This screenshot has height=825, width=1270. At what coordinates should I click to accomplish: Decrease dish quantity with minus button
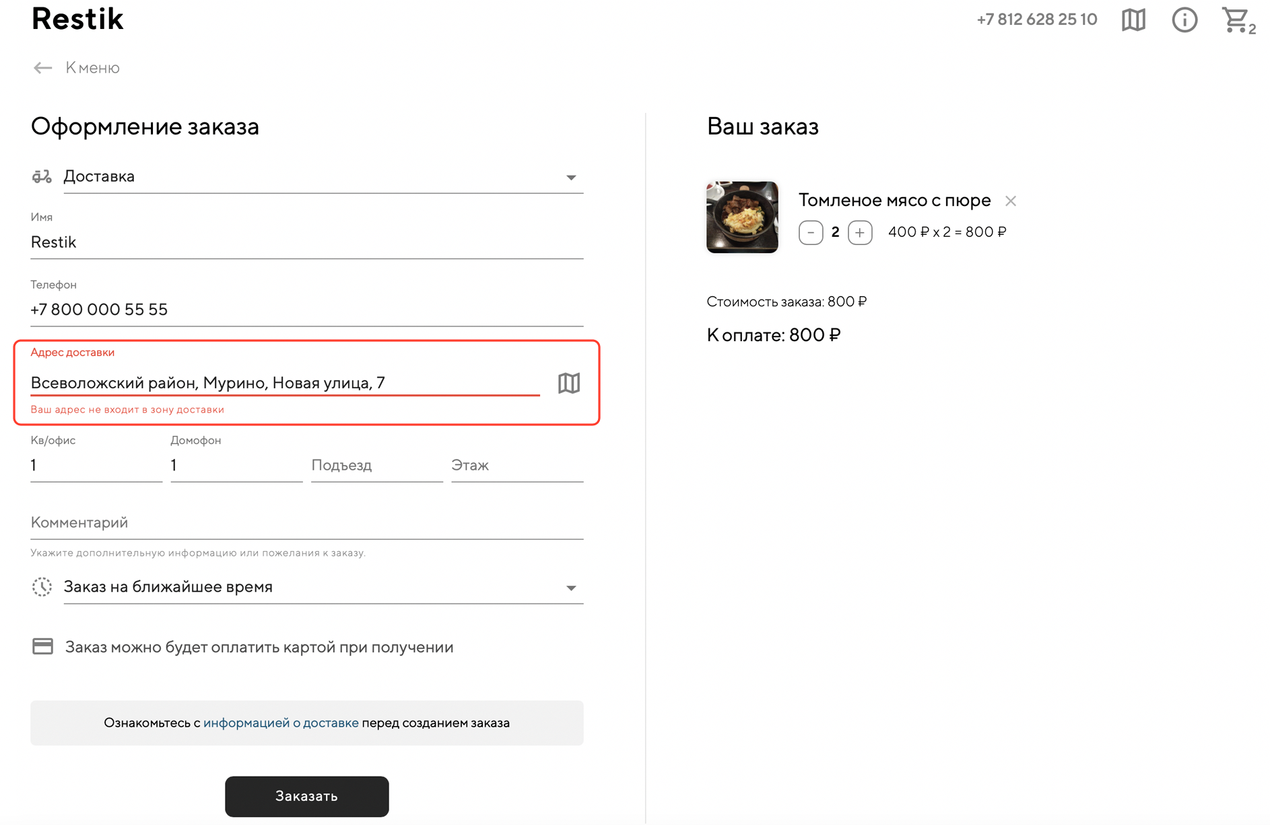[811, 233]
